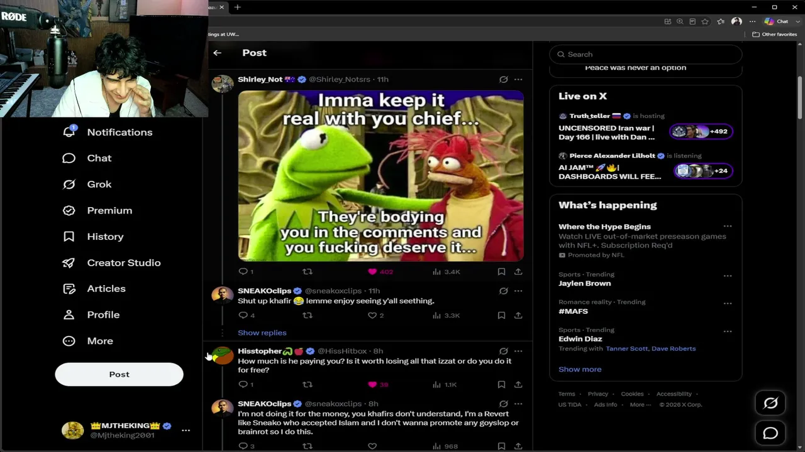Bookmark SNEAKOclips 'Shut up' reply
The width and height of the screenshot is (805, 452).
point(501,315)
